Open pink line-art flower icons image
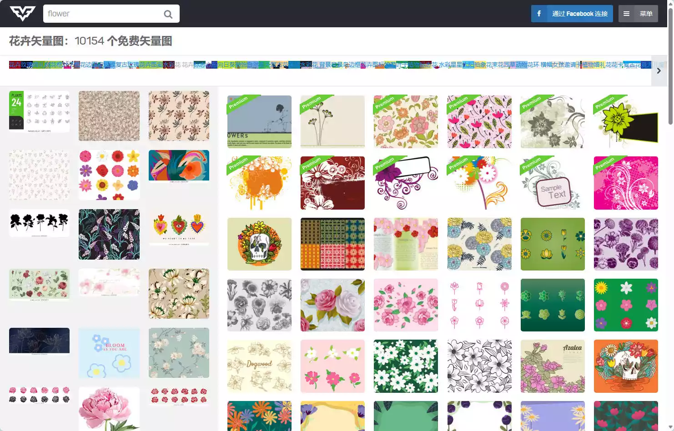This screenshot has height=431, width=674. 479,305
